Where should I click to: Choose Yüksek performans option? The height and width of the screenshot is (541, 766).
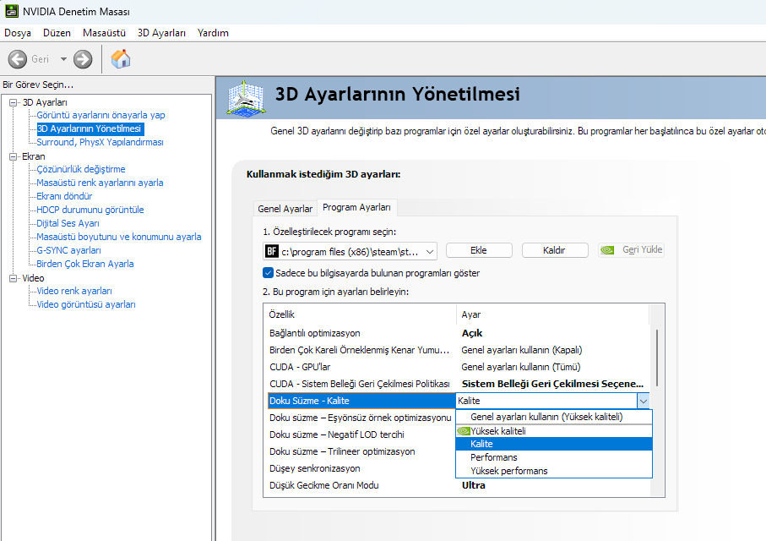pos(554,471)
